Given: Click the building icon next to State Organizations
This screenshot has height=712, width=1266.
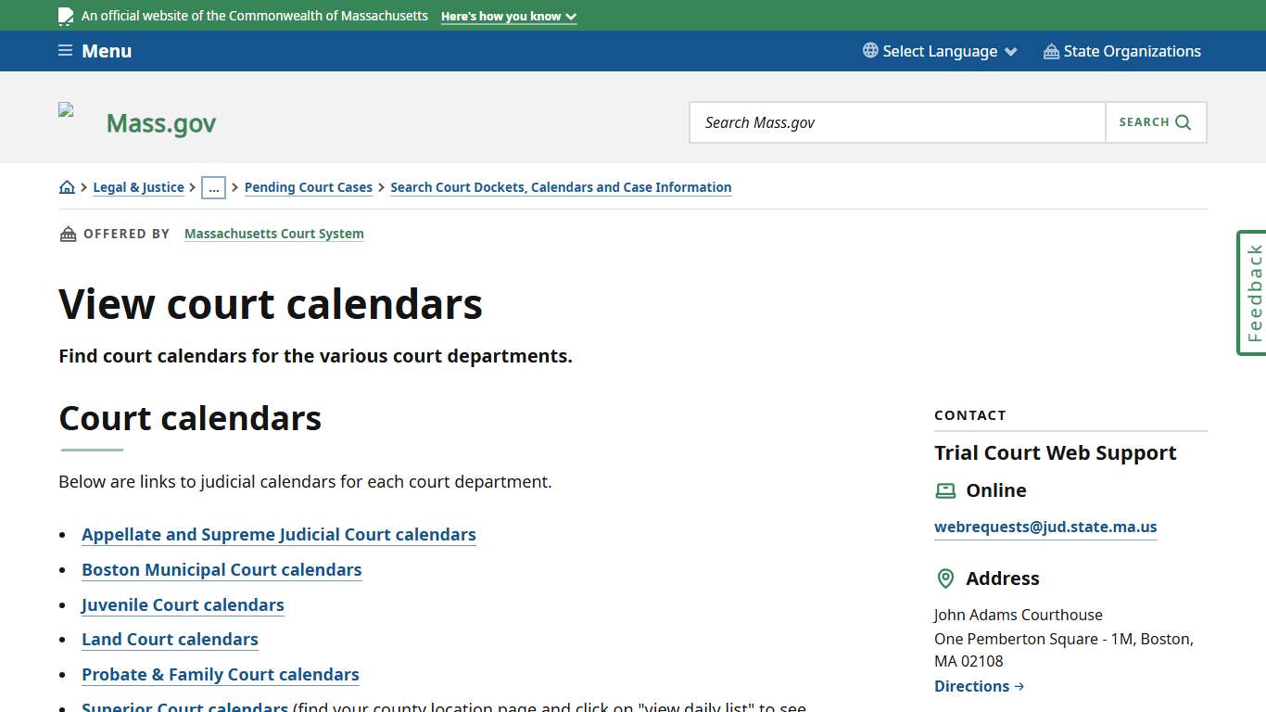Looking at the screenshot, I should click(x=1050, y=51).
